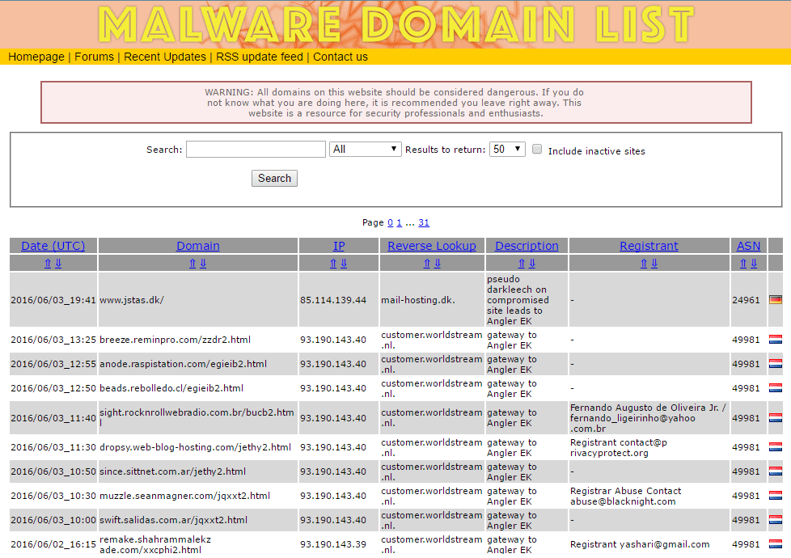Screen dimensions: 791x558
Task: Click flag icon in anode.raspistation.com row
Action: point(776,364)
